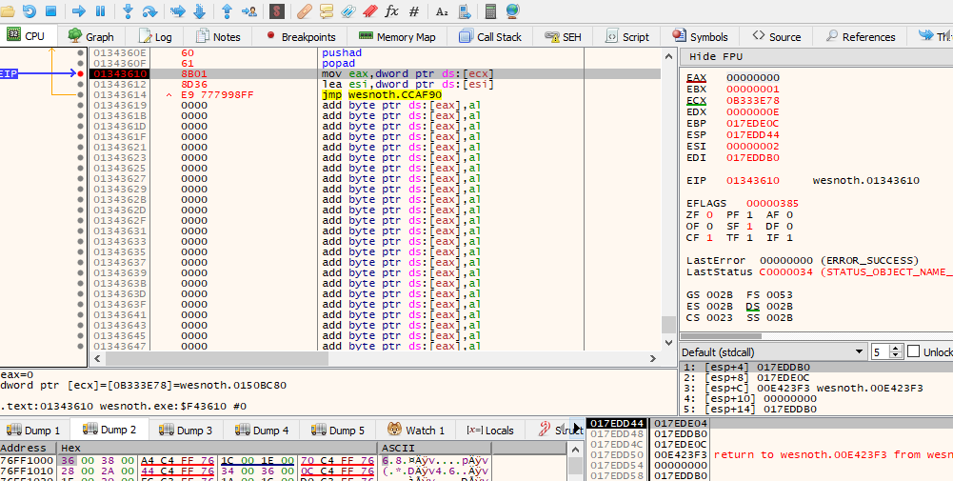953x481 pixels.
Task: Click the argument count field showing 5
Action: [x=881, y=352]
